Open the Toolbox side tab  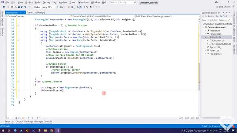2,32
